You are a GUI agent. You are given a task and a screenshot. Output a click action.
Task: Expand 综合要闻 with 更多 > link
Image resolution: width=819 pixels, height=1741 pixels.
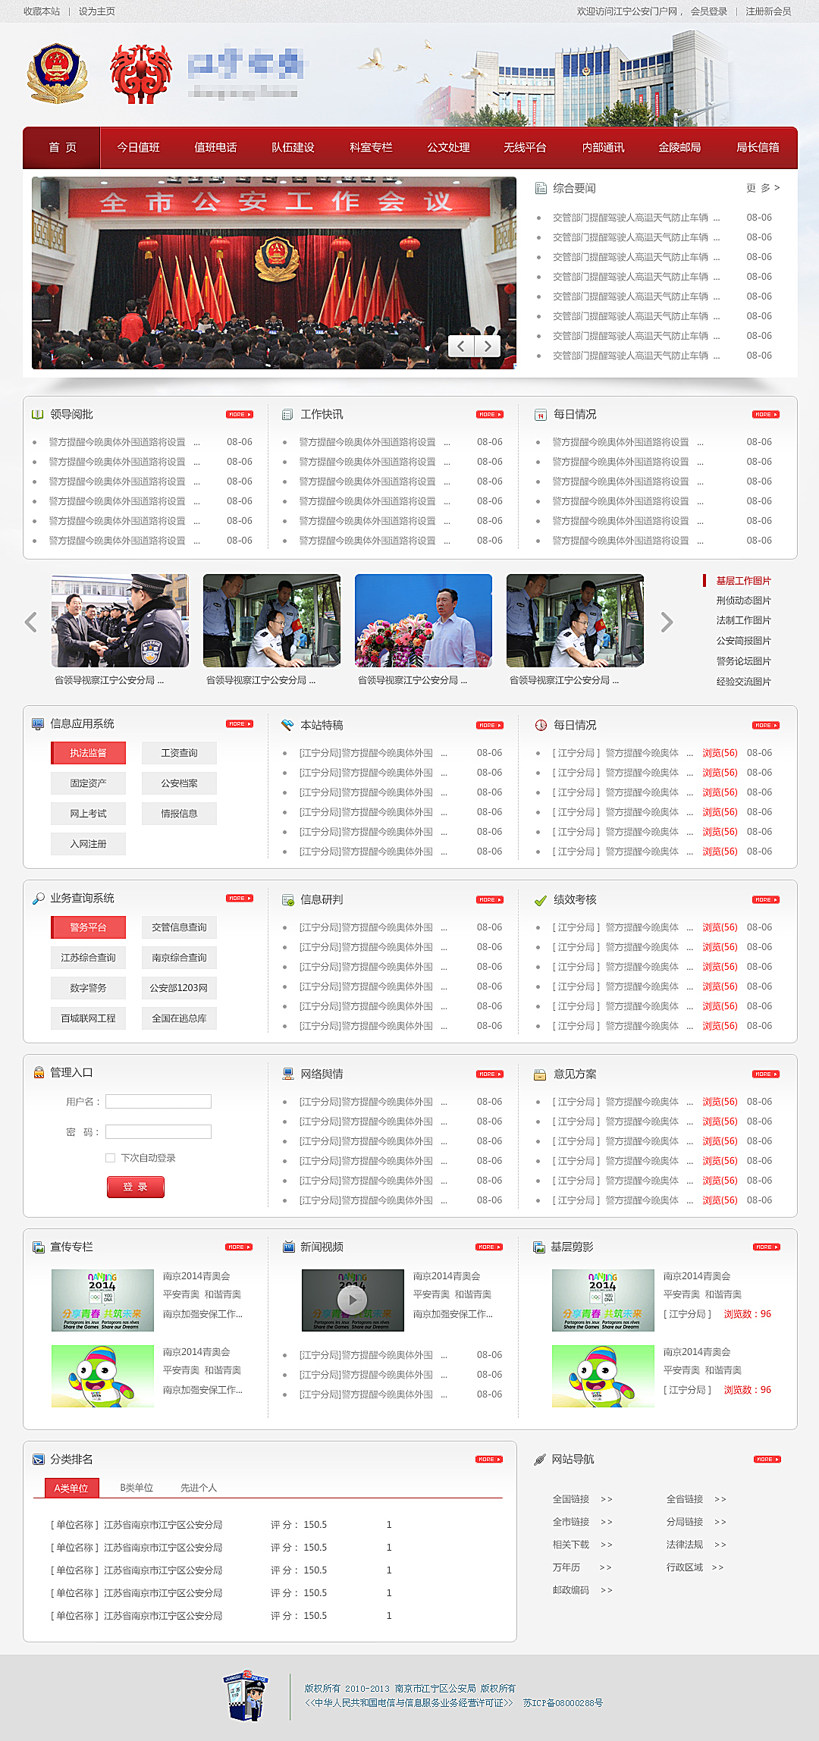[763, 188]
